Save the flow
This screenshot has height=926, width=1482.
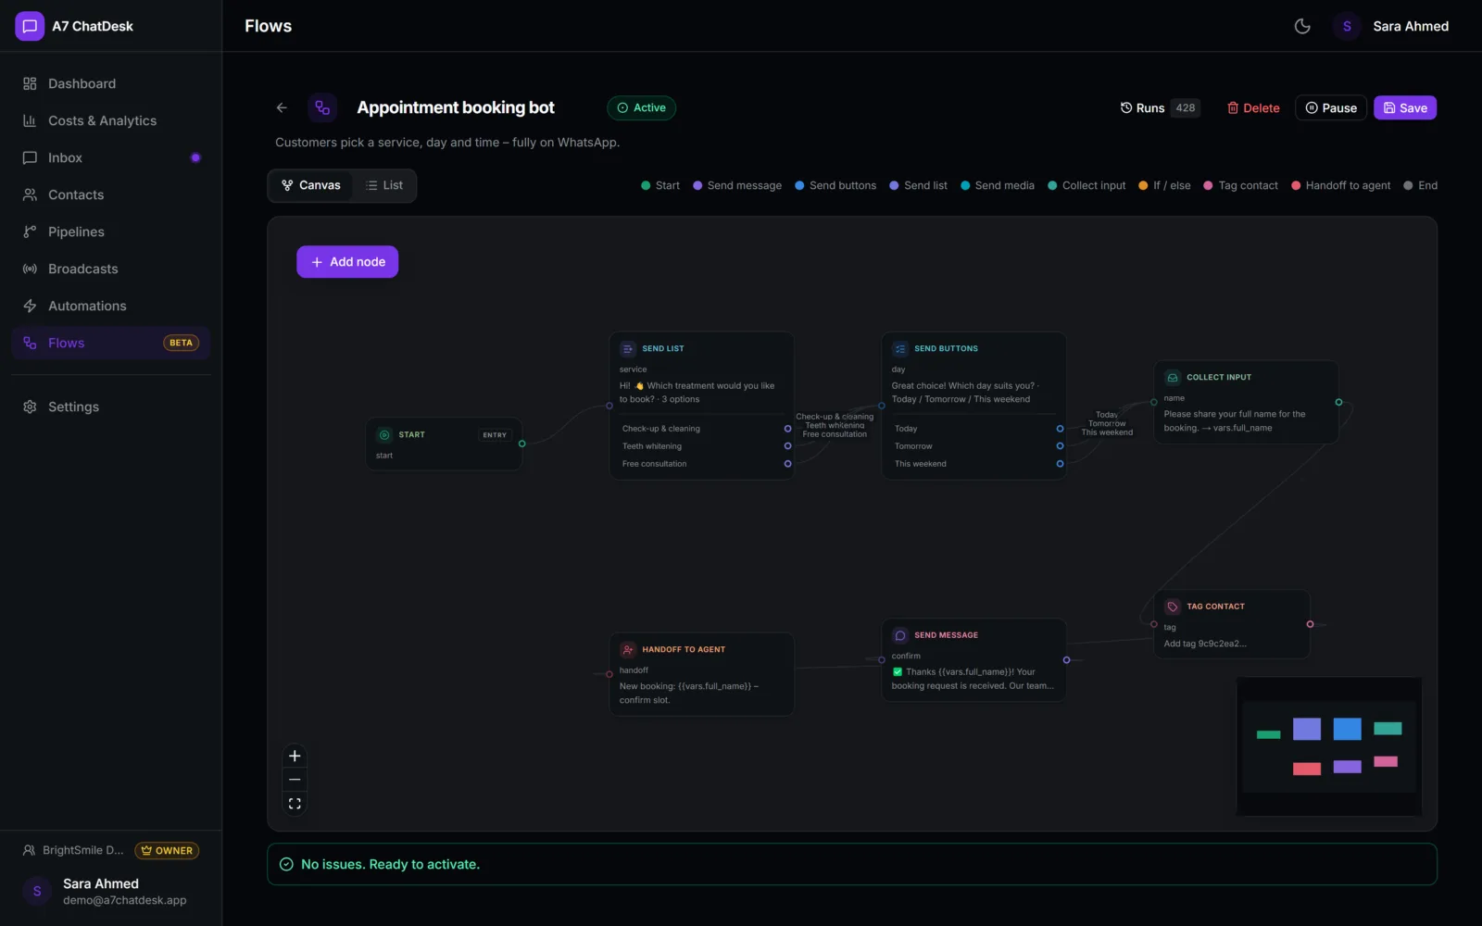[1405, 107]
